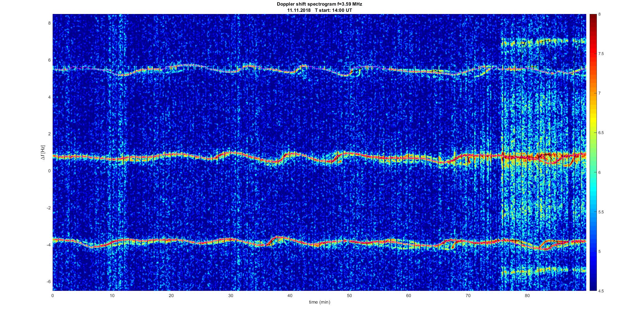The height and width of the screenshot is (312, 623).
Task: Click the subtitle '11.11.2018 T start: 14:00 UT'
Action: [x=319, y=10]
